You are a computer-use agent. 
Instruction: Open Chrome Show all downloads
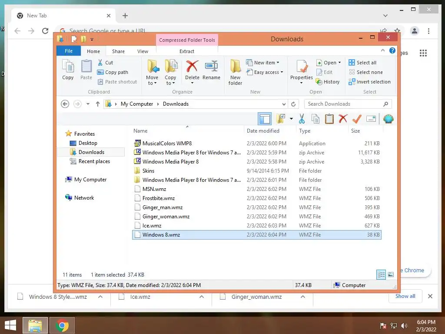pyautogui.click(x=405, y=296)
